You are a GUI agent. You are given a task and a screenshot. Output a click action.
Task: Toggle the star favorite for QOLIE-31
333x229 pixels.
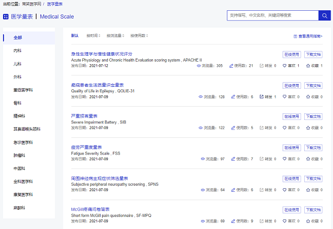(308, 97)
